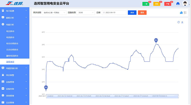Expand the 日志管理 menu chevron
The image size is (191, 105).
point(26,102)
